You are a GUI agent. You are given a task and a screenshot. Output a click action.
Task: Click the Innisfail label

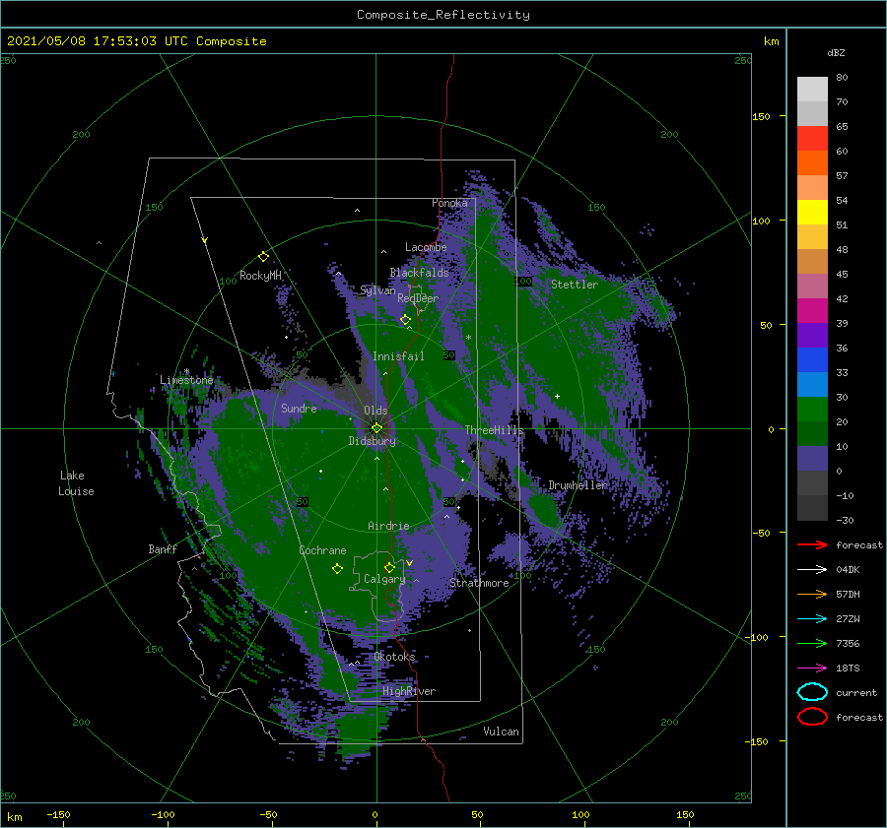398,356
